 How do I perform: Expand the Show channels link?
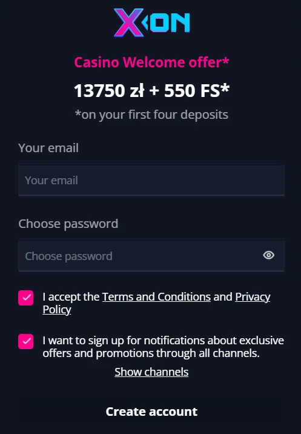pos(151,372)
